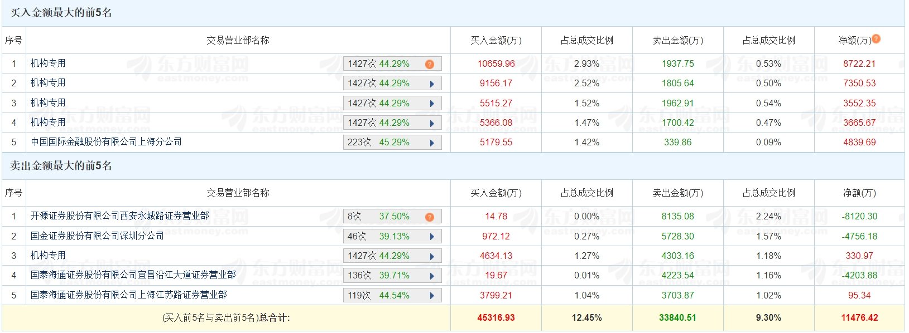Expand arrow for second 机构专用 buy row
This screenshot has height=333, width=909.
pos(432,84)
